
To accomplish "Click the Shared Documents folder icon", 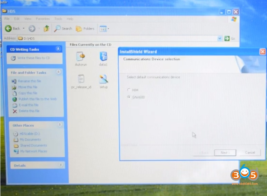I will pos(16,146).
